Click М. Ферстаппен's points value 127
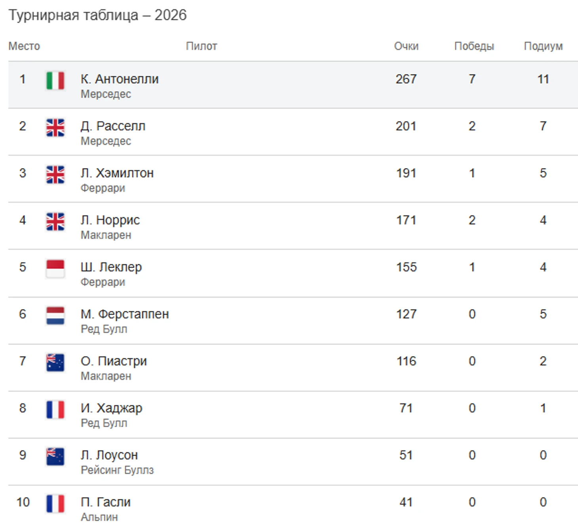This screenshot has width=578, height=527. tap(406, 314)
